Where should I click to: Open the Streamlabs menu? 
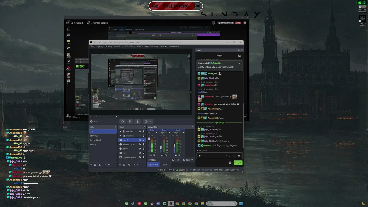174,47
